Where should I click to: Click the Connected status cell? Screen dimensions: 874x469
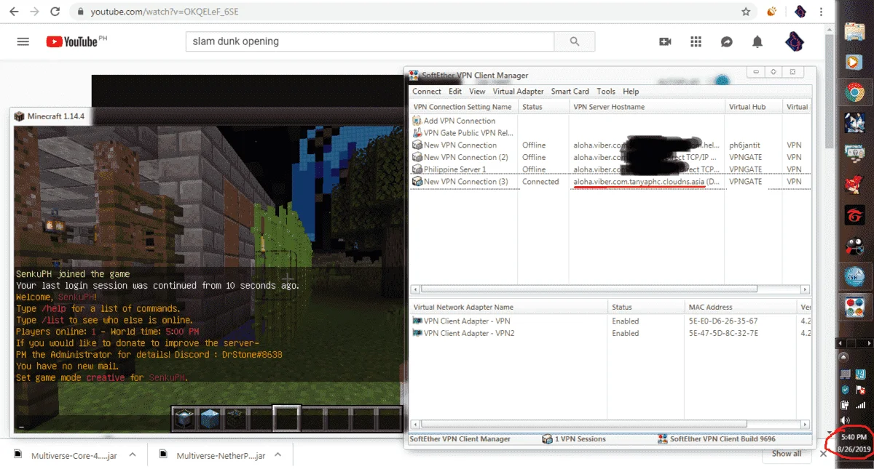coord(540,182)
